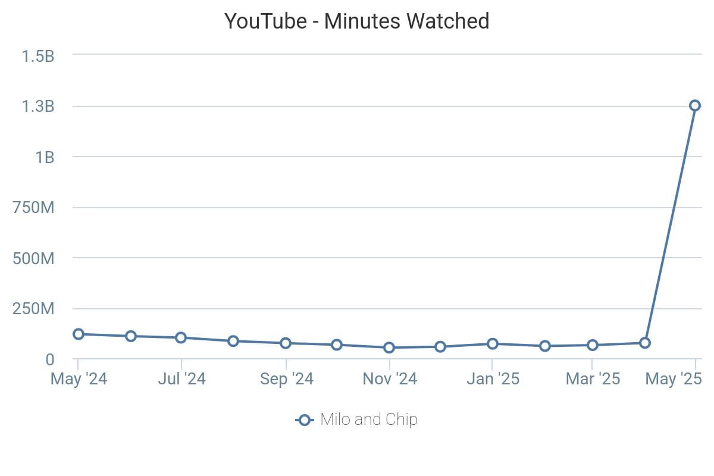Click the Sep '24 data point marker
This screenshot has height=476, width=714.
286,343
